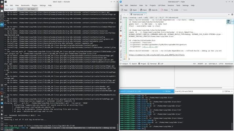Save the document using Kate's Save button

click(143, 10)
